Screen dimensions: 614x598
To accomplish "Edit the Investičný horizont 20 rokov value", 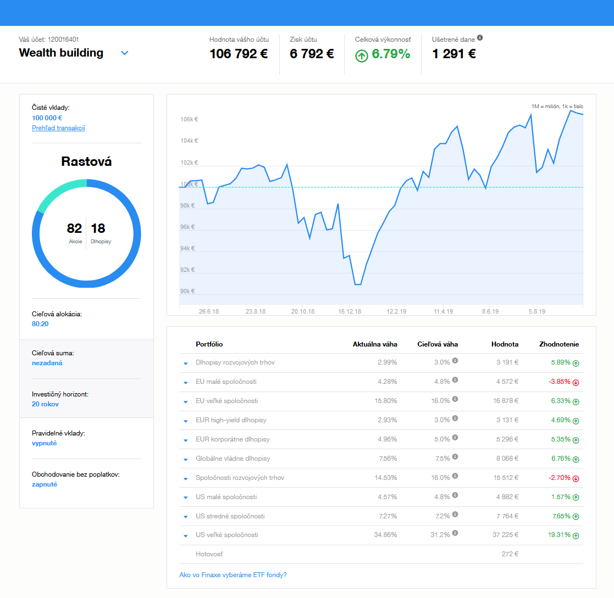I will coord(45,404).
